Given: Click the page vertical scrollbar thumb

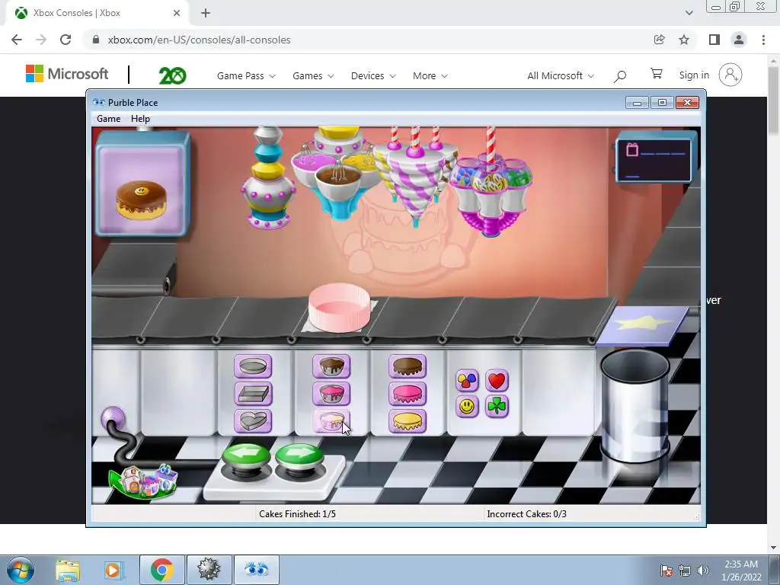Looking at the screenshot, I should click(774, 100).
